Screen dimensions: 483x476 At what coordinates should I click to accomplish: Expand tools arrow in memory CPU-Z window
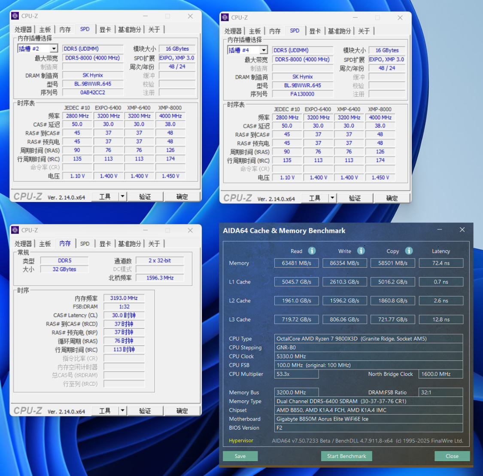point(123,411)
